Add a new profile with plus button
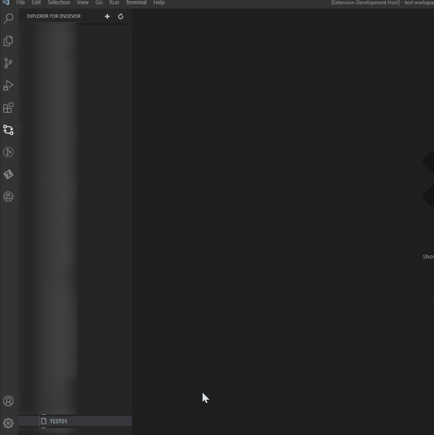 tap(107, 17)
